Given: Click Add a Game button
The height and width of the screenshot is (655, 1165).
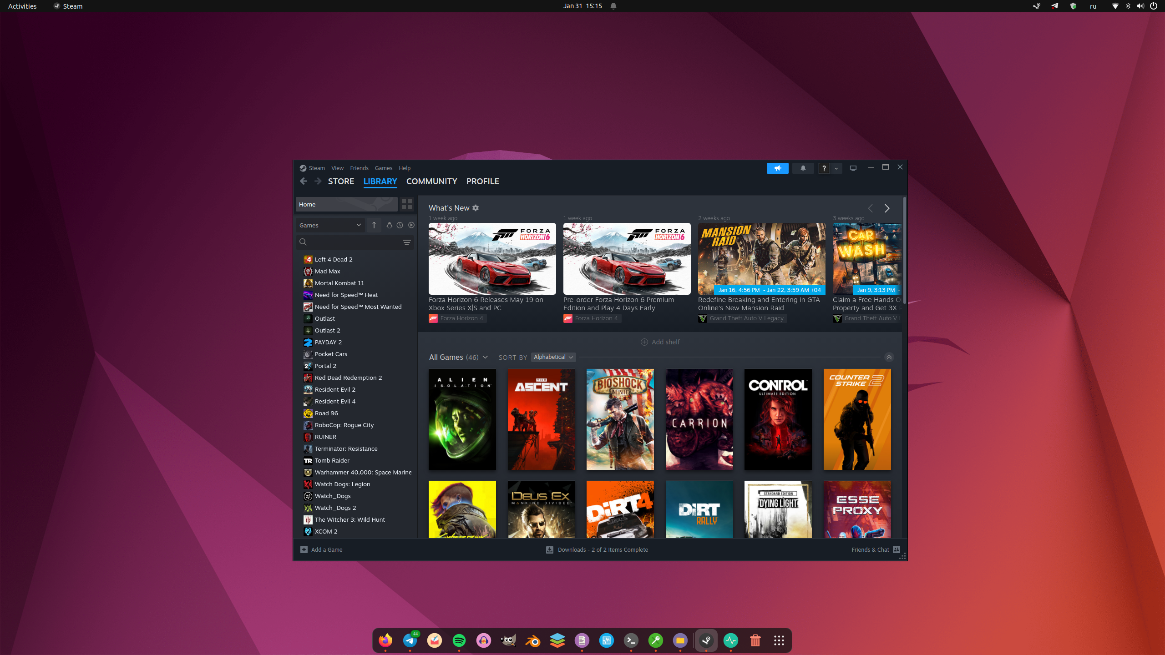Looking at the screenshot, I should click(x=321, y=549).
